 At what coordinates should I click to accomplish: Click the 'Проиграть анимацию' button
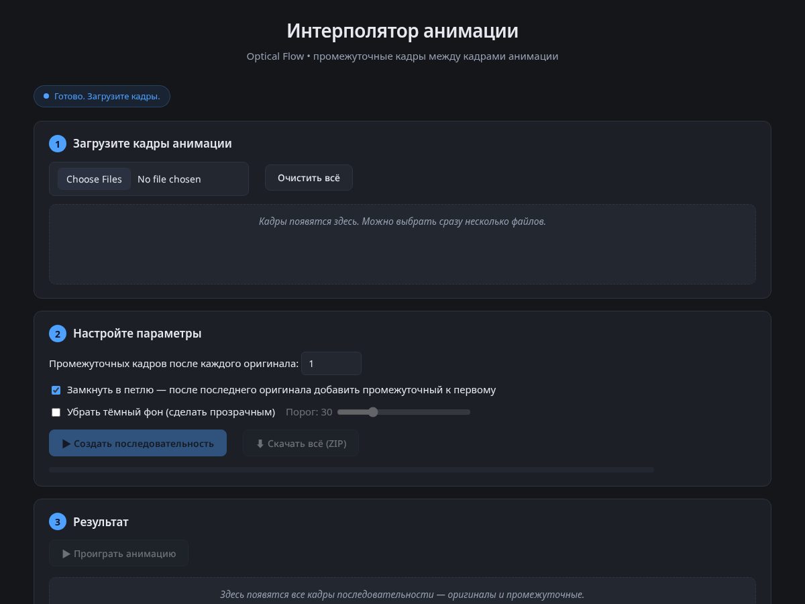tap(119, 553)
